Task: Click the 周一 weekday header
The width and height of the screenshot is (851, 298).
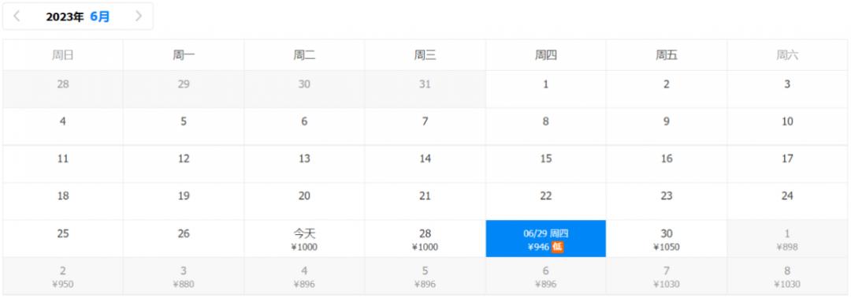Action: (x=184, y=55)
